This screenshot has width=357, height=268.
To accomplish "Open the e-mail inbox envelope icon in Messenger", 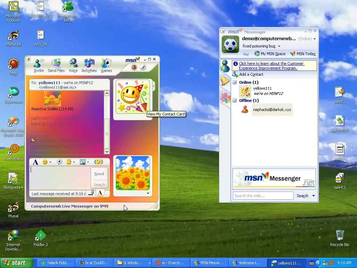I will coord(246,53).
